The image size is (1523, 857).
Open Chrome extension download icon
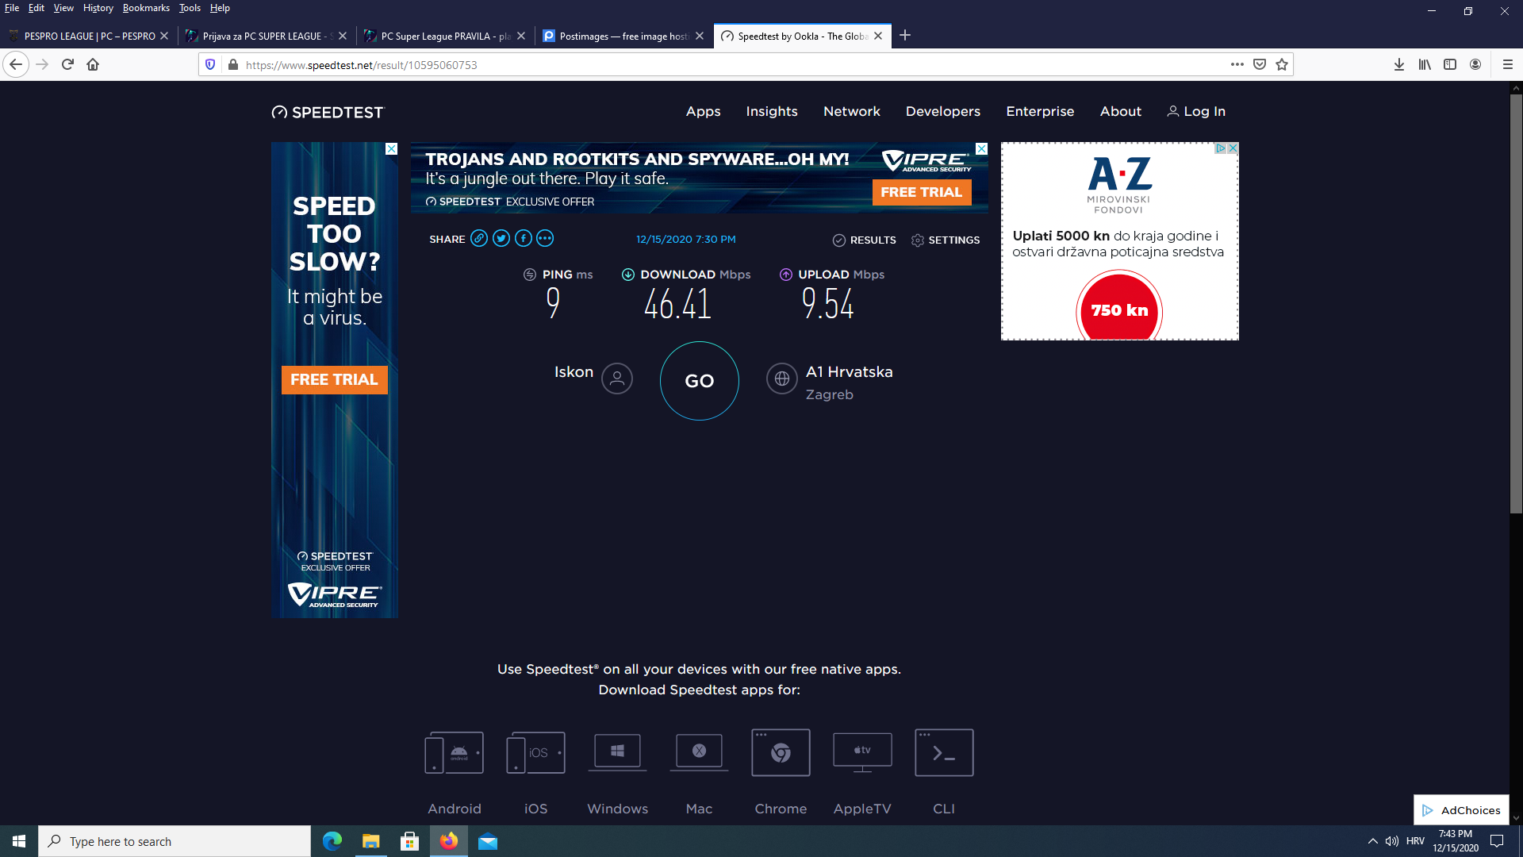(x=781, y=752)
